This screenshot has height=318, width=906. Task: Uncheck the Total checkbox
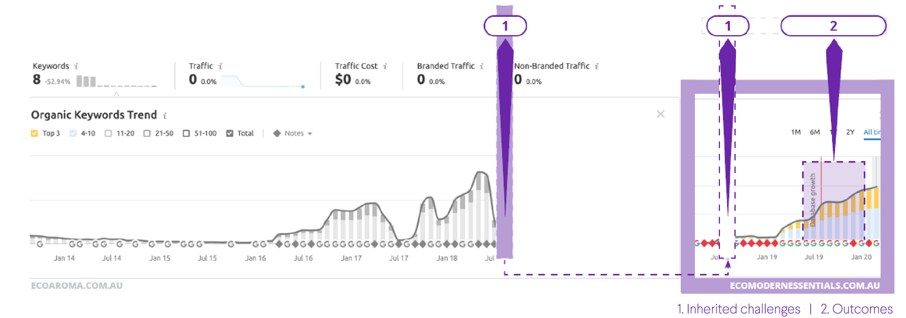pyautogui.click(x=230, y=133)
